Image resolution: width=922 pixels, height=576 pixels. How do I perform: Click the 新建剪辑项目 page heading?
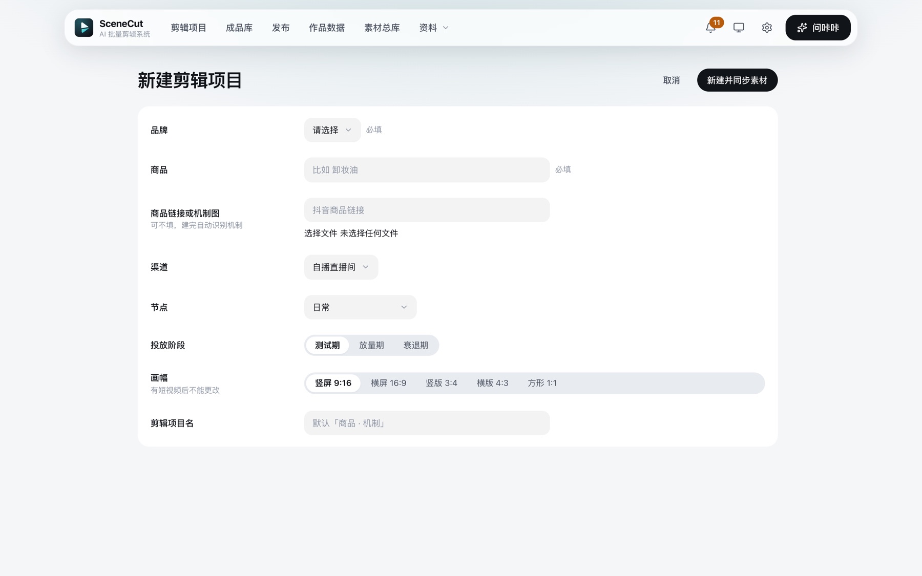click(190, 80)
